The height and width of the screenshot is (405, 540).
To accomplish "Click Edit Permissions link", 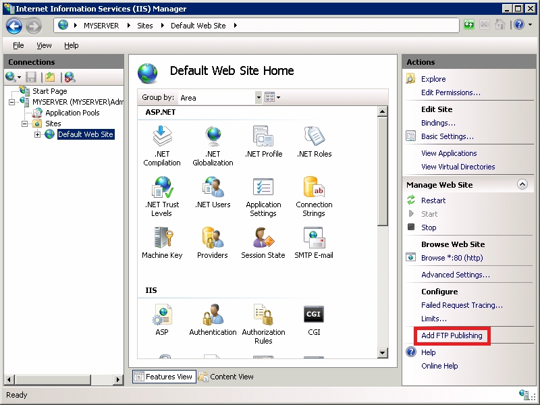I will click(450, 92).
